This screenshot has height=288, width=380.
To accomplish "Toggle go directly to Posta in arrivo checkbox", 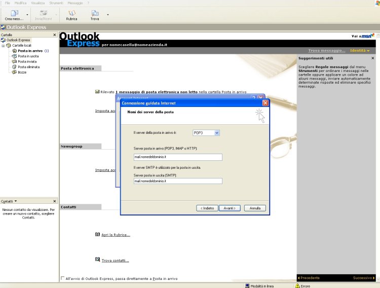I will [x=63, y=278].
